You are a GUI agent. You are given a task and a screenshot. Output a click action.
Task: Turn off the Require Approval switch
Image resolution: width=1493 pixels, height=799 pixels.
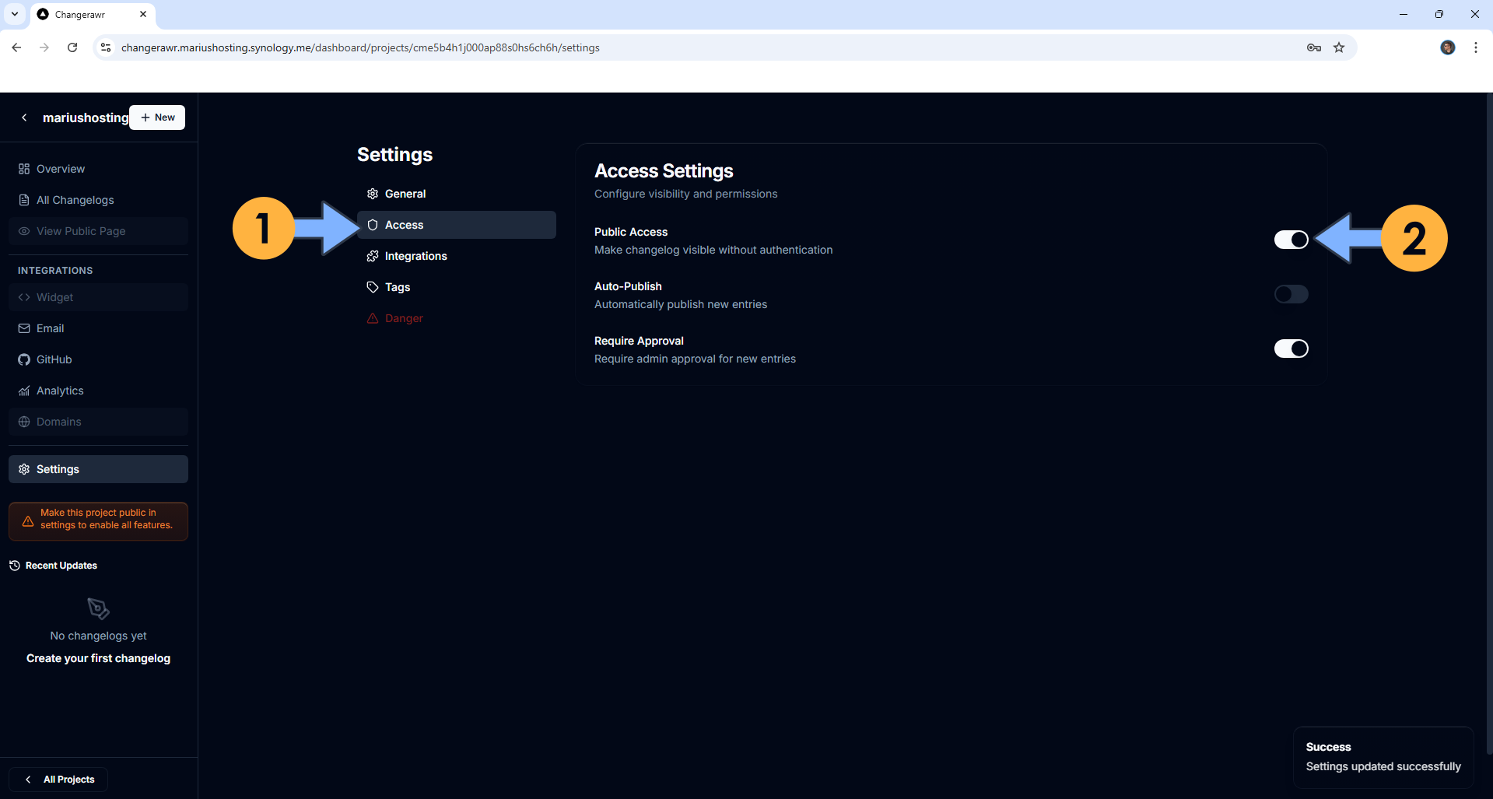tap(1291, 349)
